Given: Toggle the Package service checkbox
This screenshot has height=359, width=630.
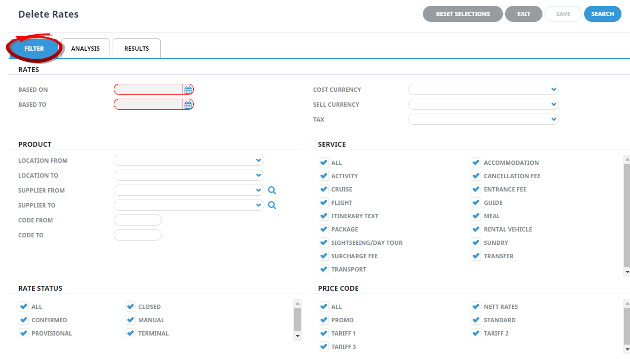Looking at the screenshot, I should 324,229.
